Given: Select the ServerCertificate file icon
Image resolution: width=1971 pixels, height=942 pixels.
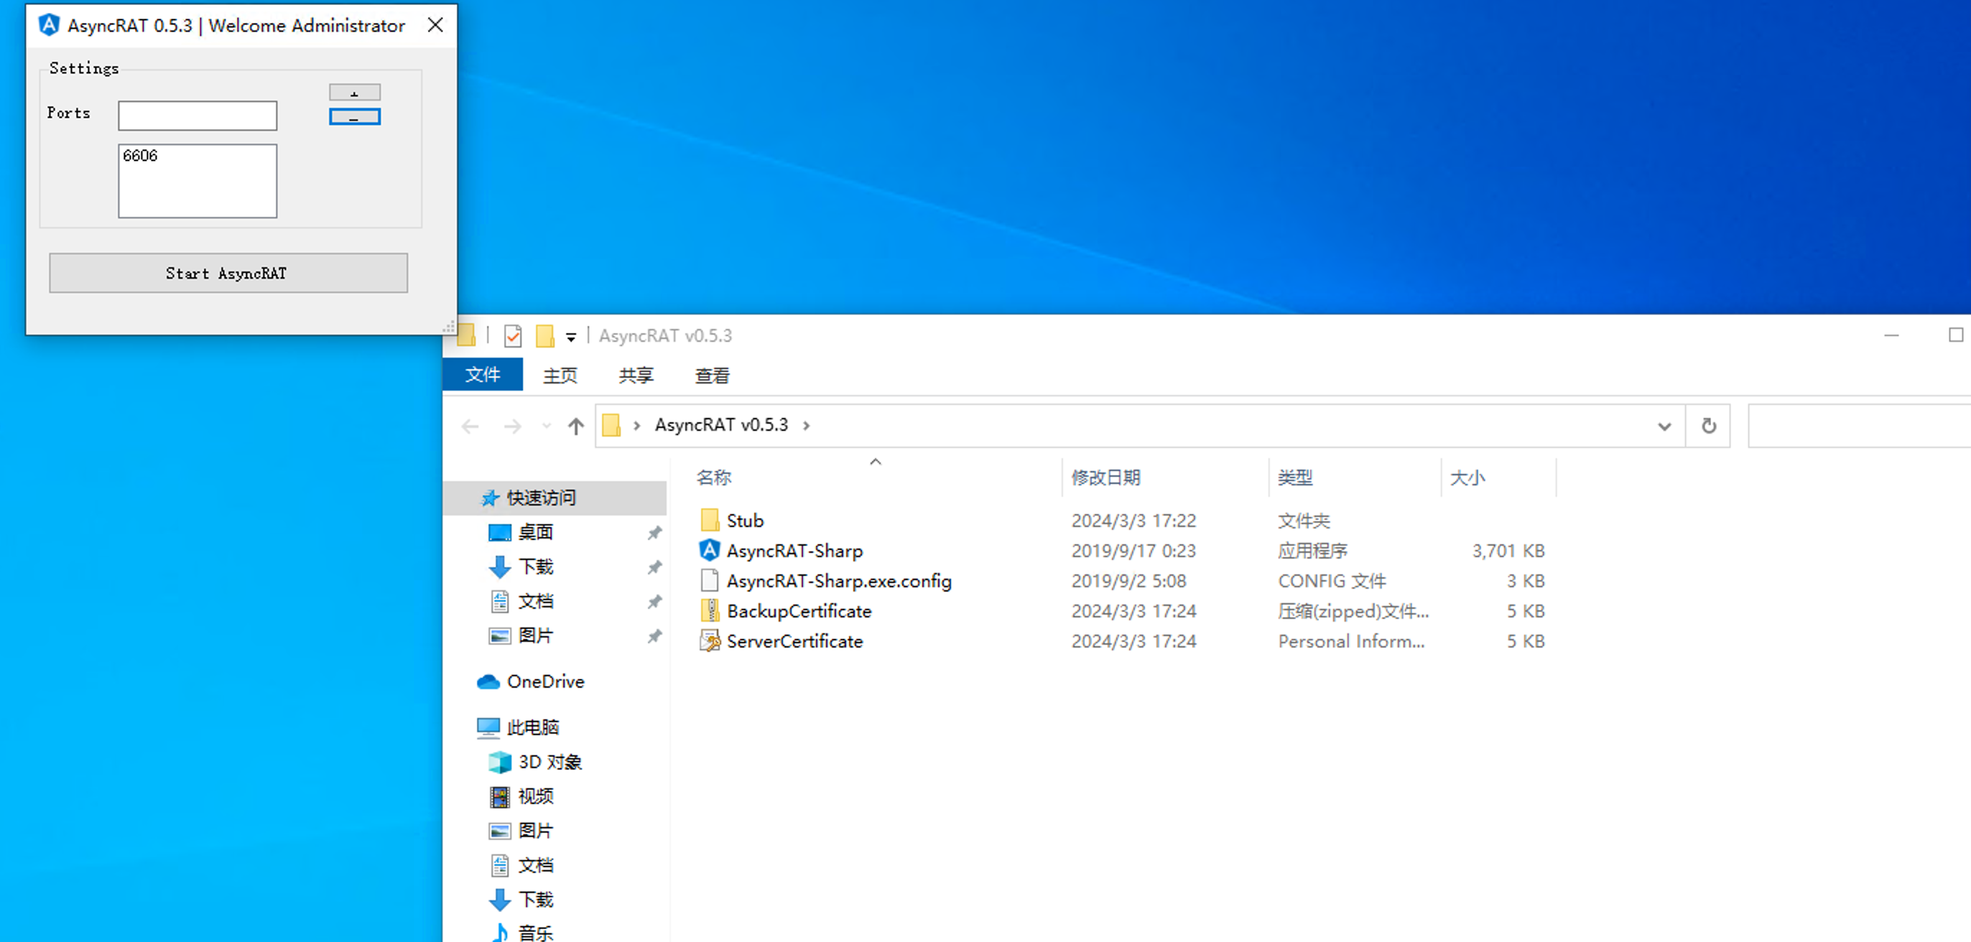Looking at the screenshot, I should coord(710,640).
